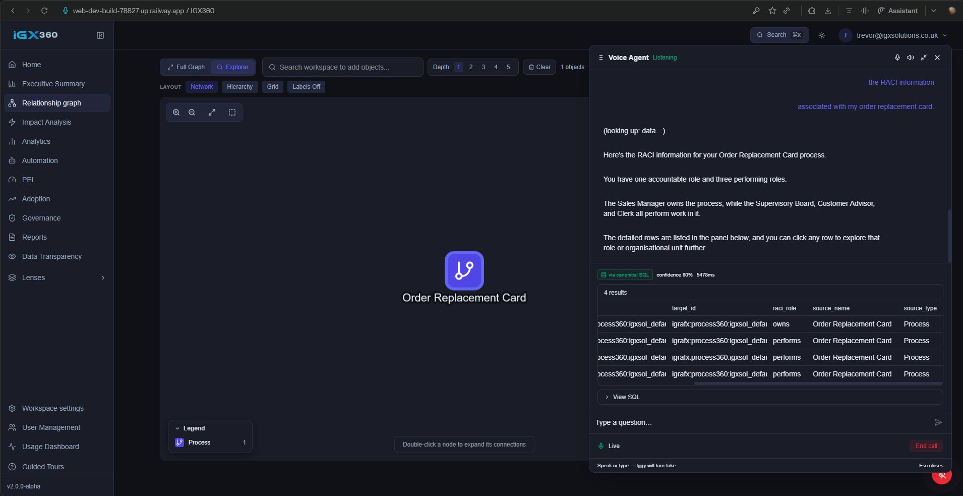Reload the browser page
The width and height of the screenshot is (963, 496).
pyautogui.click(x=44, y=11)
